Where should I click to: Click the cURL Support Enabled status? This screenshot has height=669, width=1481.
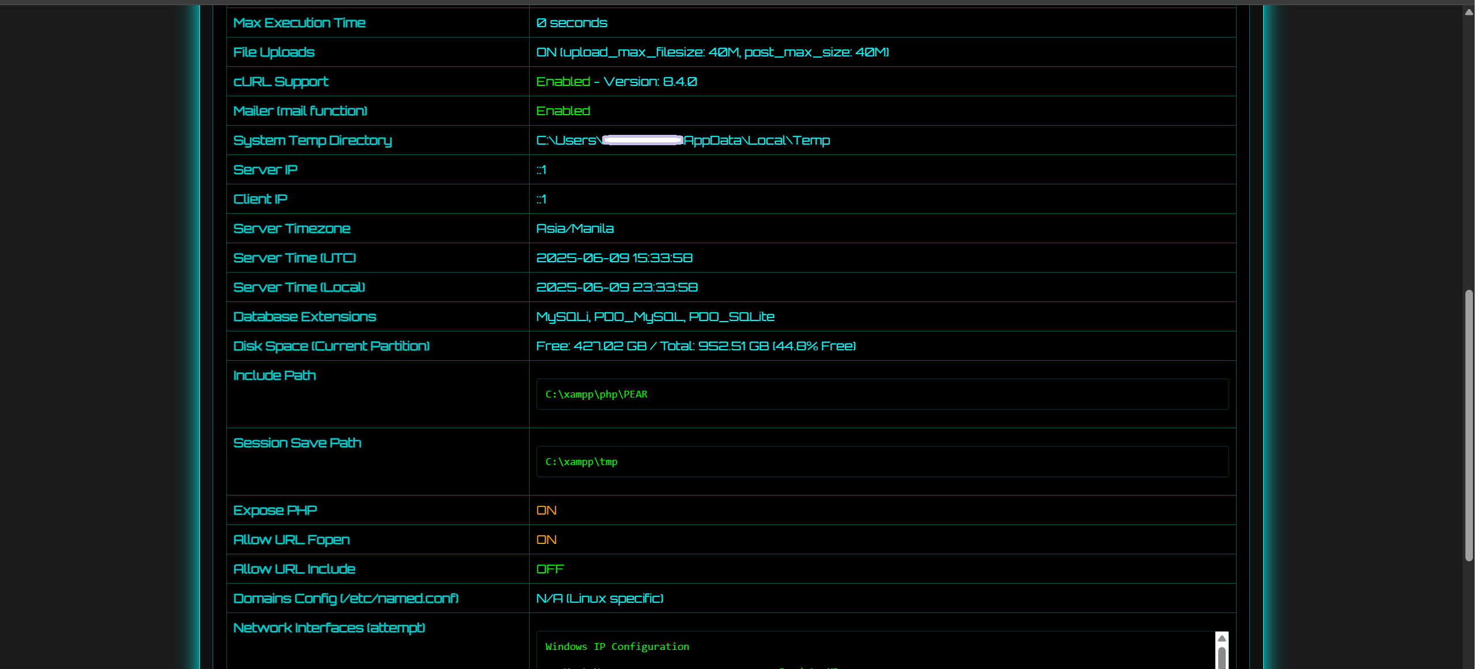coord(563,82)
